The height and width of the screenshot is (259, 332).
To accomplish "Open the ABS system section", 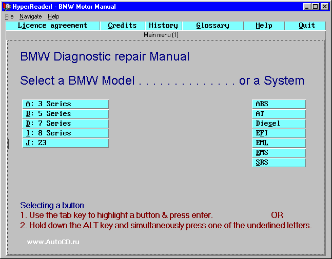I will coord(279,104).
